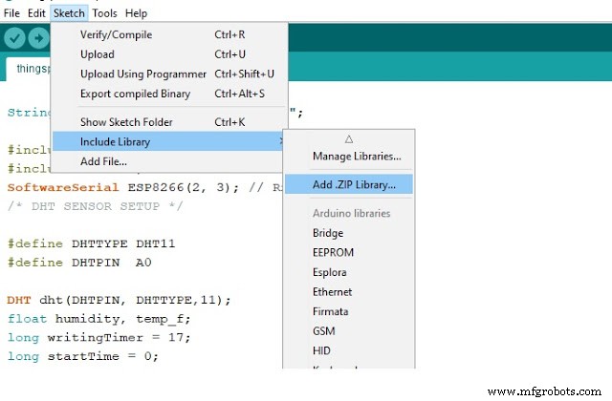This screenshot has height=401, width=612.
Task: Open the File menu
Action: tap(12, 13)
